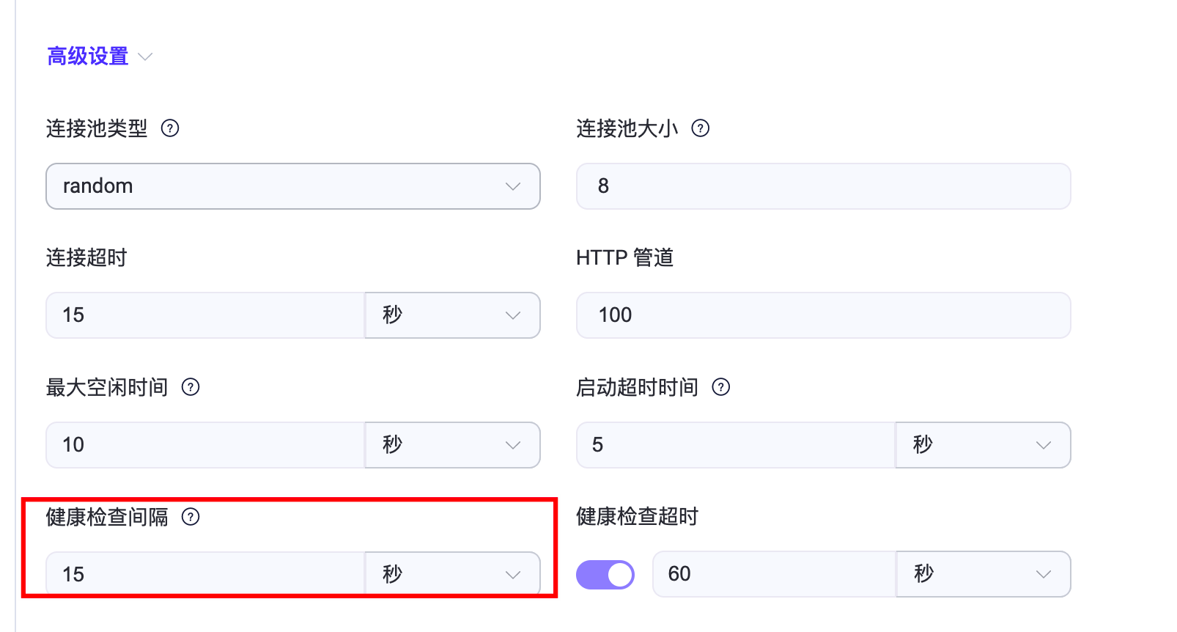Click the 连接超时 value input
This screenshot has height=632, width=1177.
(205, 315)
